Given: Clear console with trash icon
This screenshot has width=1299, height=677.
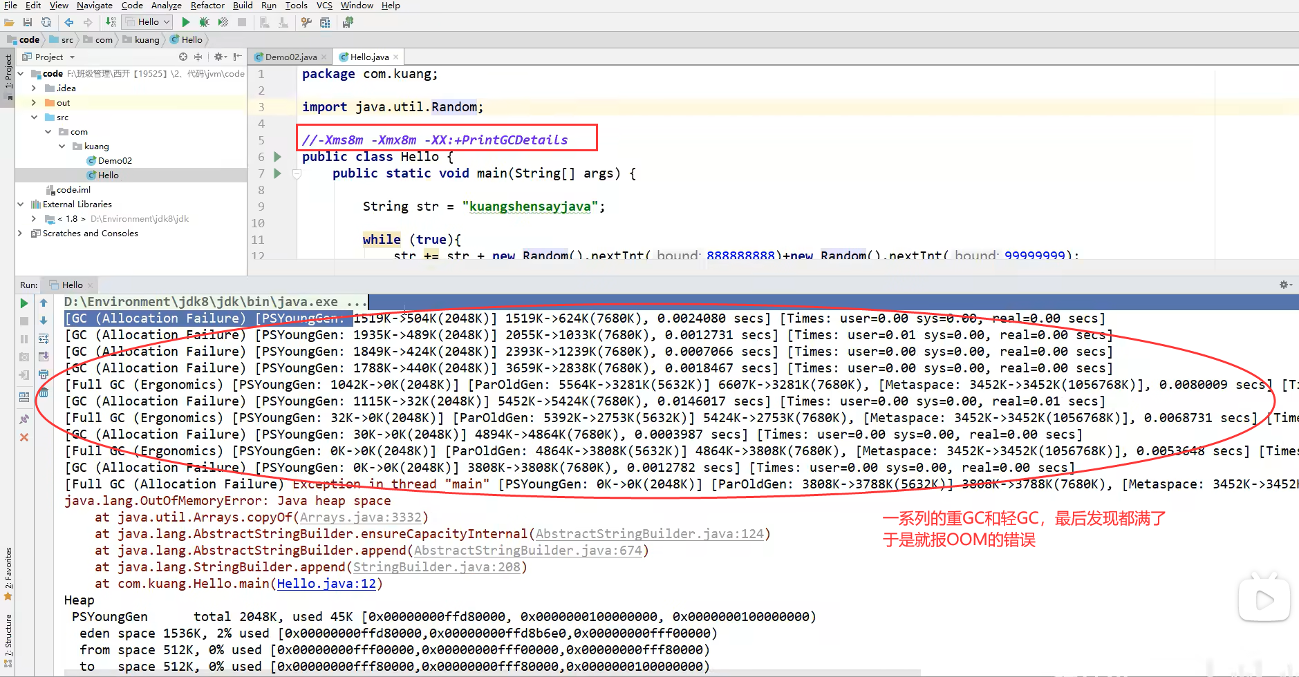Looking at the screenshot, I should click(x=44, y=392).
